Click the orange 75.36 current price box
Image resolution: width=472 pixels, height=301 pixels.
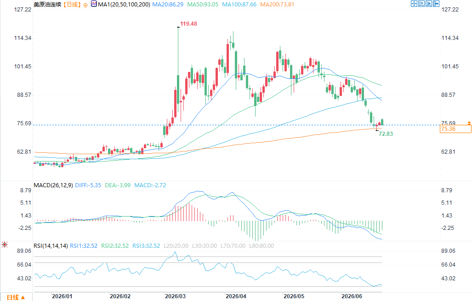tap(455, 129)
